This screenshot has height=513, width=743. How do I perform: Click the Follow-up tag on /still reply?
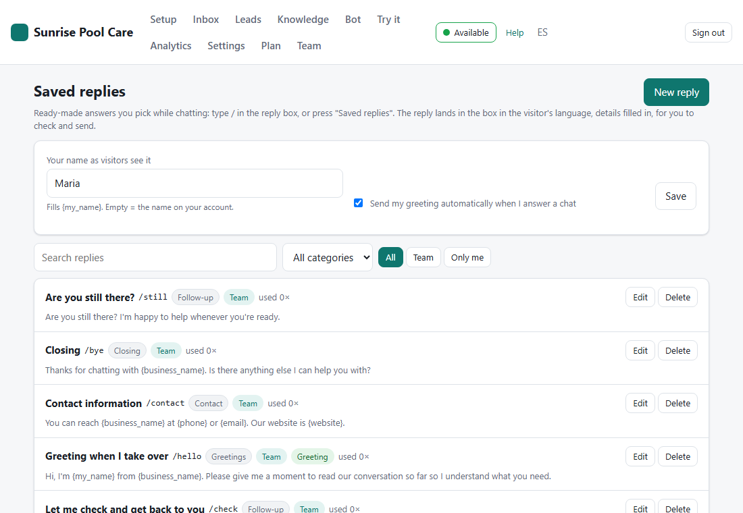[x=195, y=298]
